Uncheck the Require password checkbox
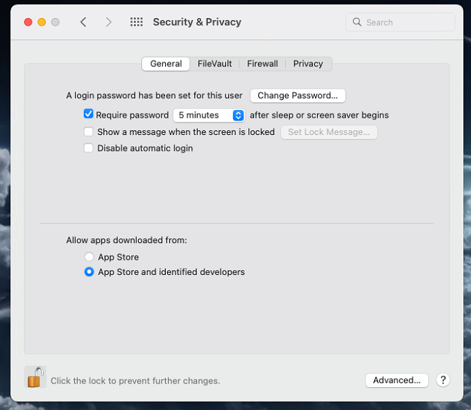This screenshot has width=471, height=410. (88, 114)
